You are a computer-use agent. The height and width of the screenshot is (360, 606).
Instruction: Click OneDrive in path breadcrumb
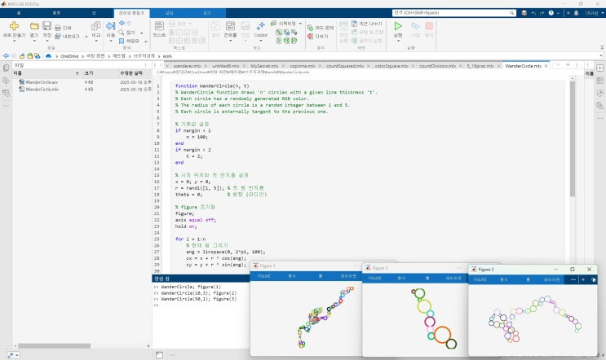click(x=69, y=56)
